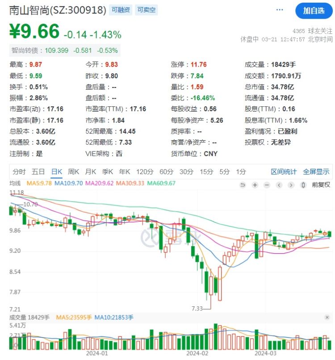The height and width of the screenshot is (360, 335).
Task: Click the chart reset/undo arrow icon
Action: (x=243, y=185)
